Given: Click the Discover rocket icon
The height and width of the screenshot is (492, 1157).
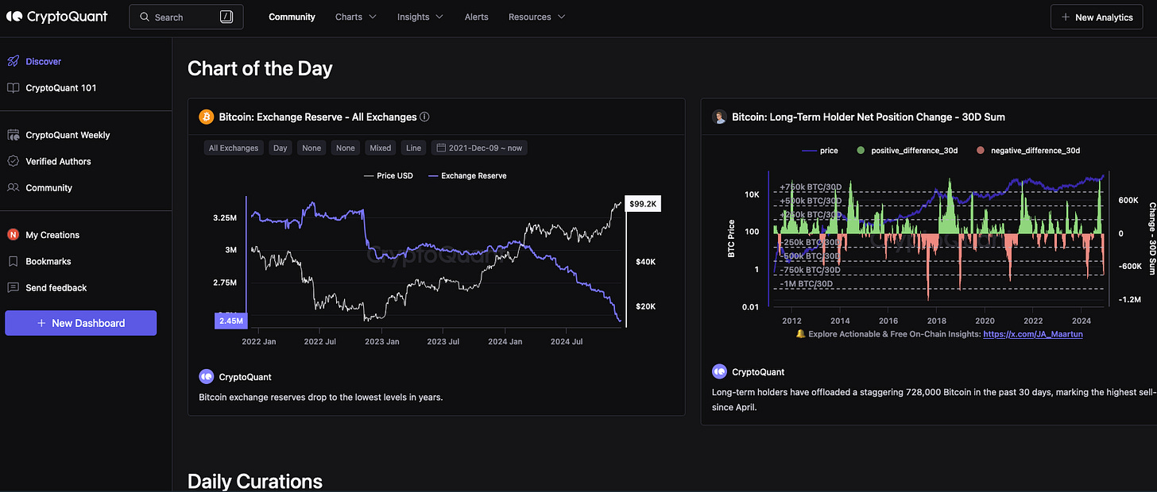Looking at the screenshot, I should point(13,61).
